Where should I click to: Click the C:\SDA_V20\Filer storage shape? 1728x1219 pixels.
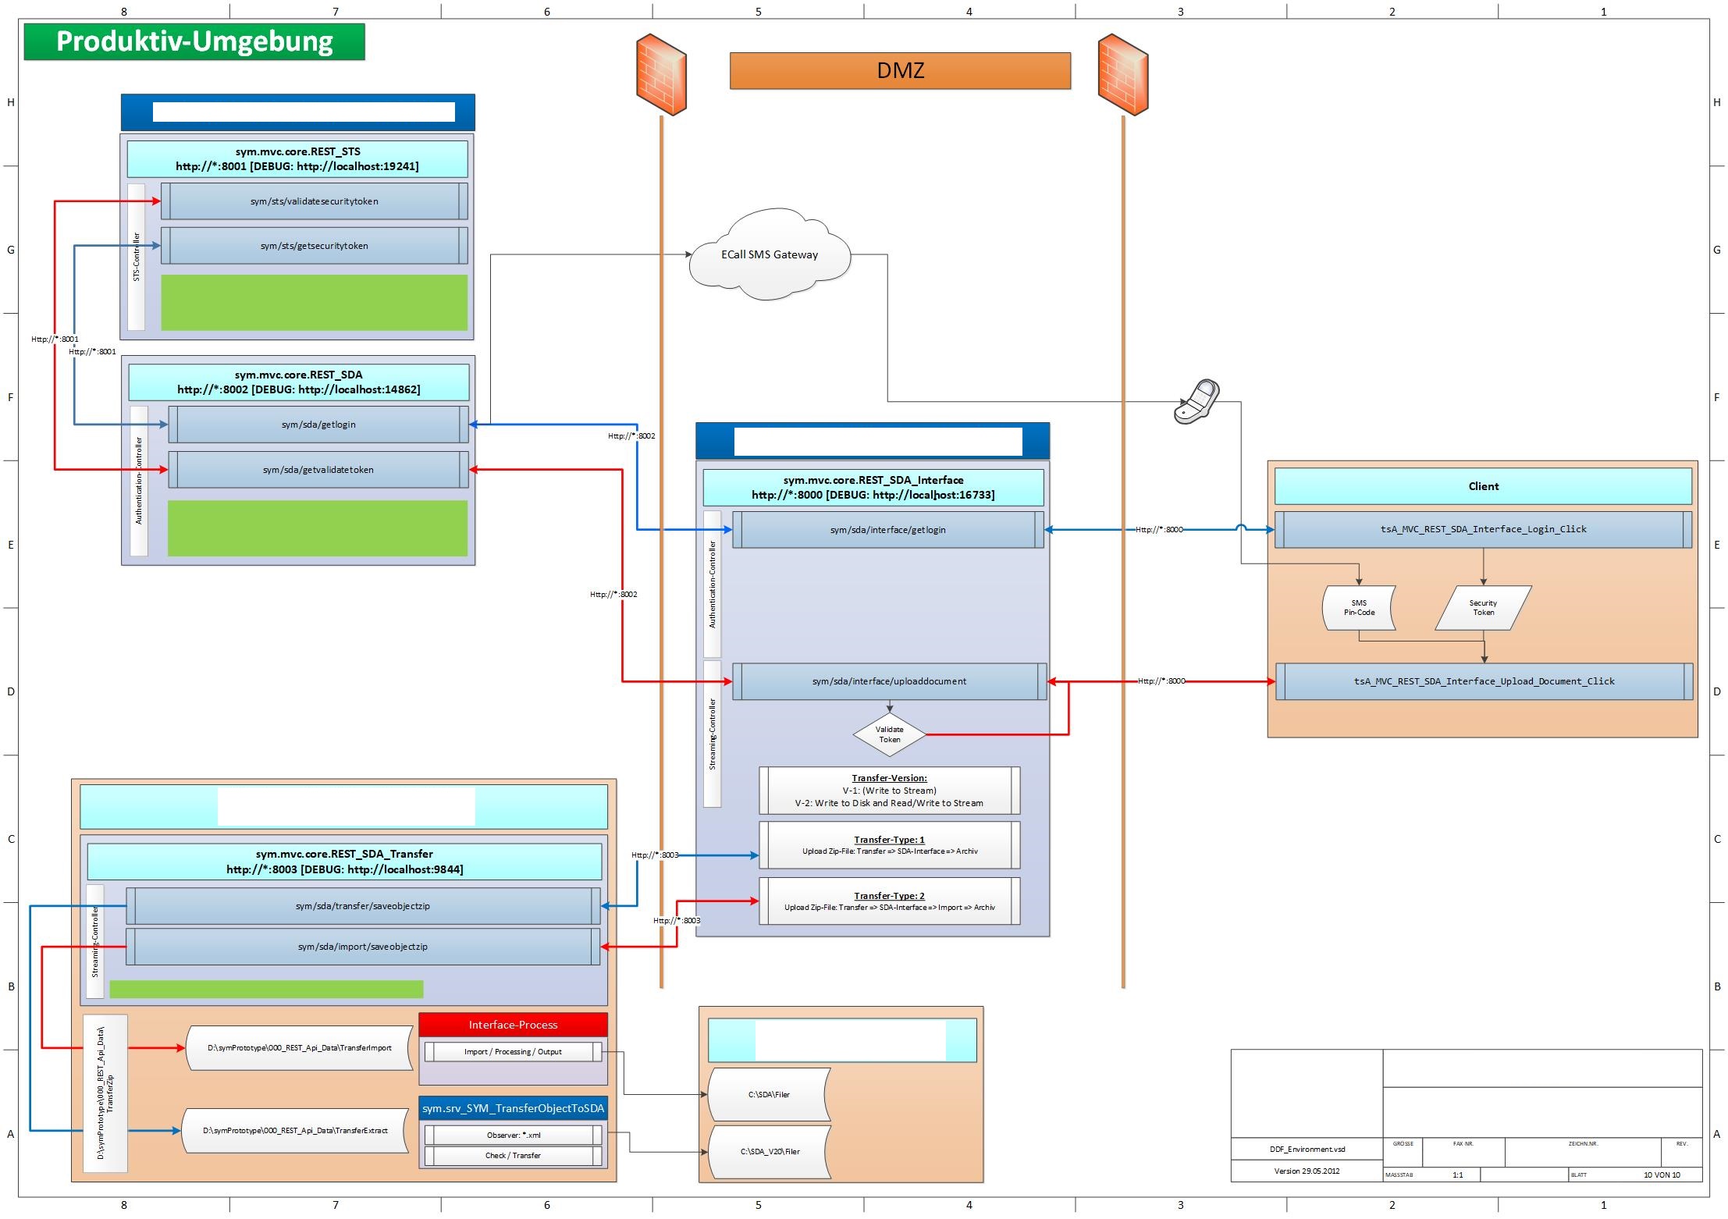pos(769,1151)
